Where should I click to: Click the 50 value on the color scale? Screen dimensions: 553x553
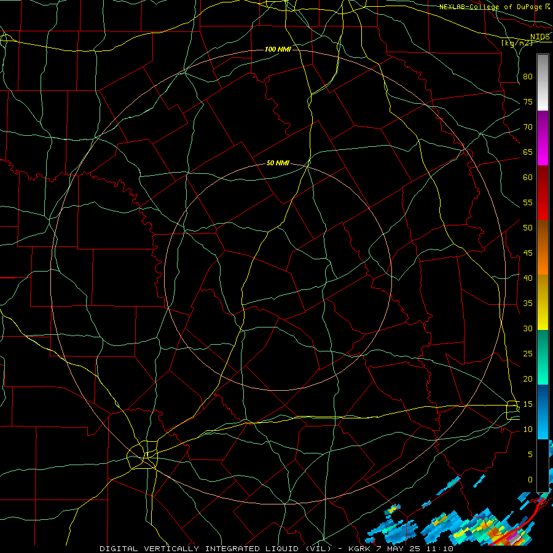tap(528, 228)
